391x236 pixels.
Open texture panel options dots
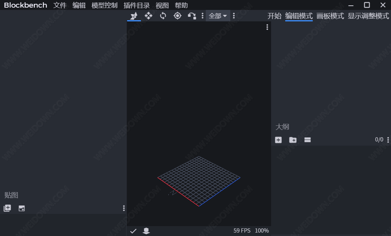tap(124, 208)
